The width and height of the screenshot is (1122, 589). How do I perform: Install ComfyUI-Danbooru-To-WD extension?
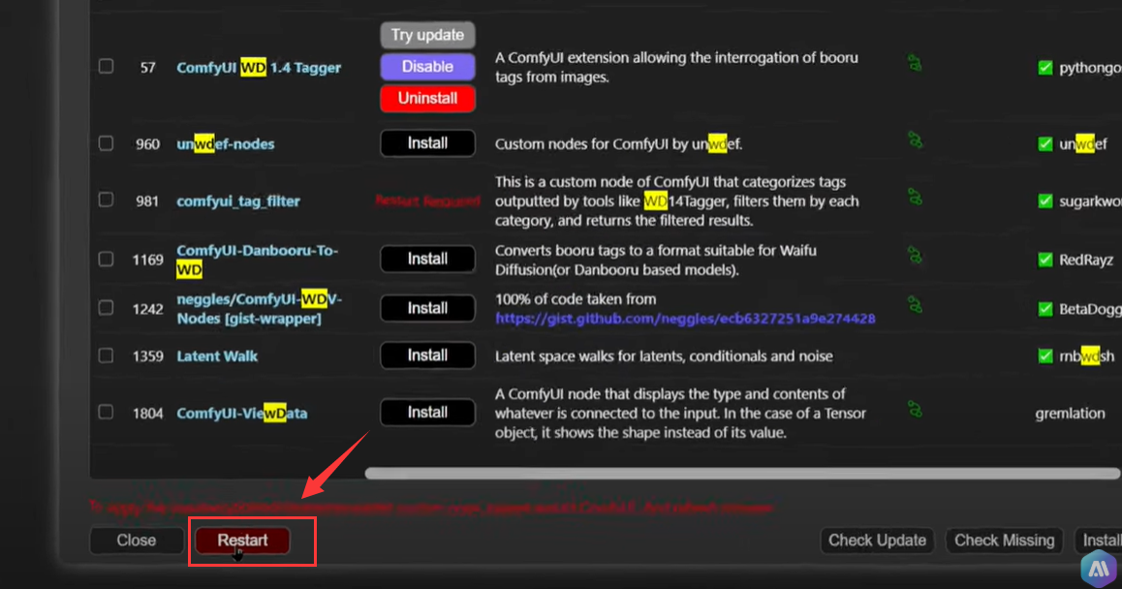[427, 259]
